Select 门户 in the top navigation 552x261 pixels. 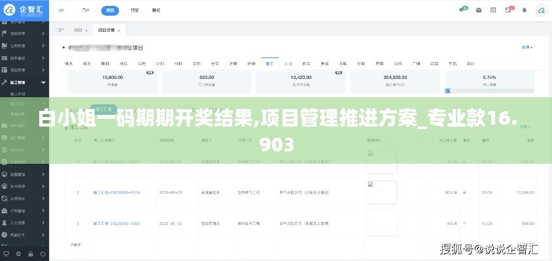click(x=85, y=10)
